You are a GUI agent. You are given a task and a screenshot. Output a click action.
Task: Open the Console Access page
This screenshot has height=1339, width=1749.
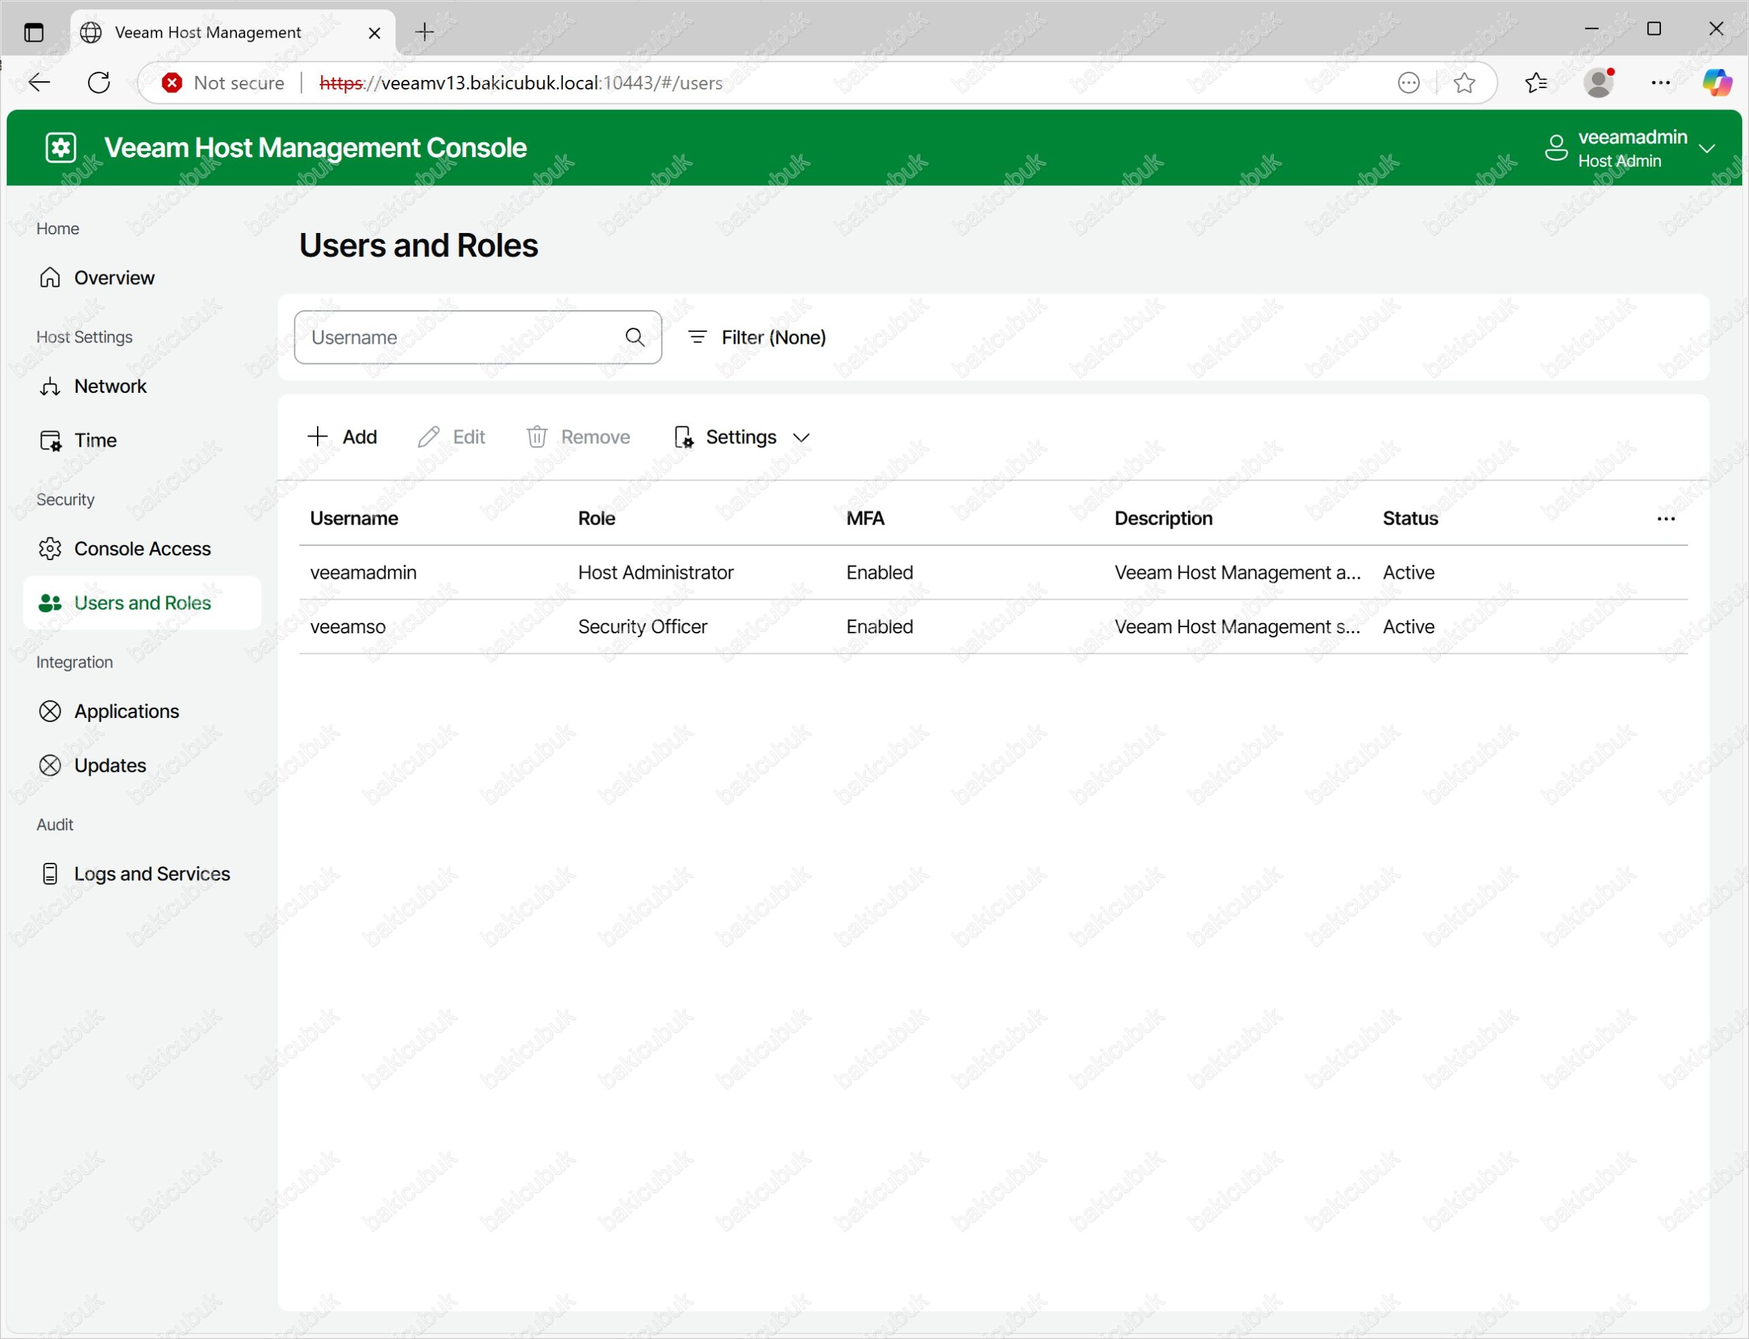coord(142,549)
